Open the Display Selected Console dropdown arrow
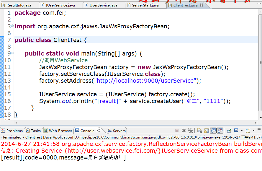262x171 pixels. tap(242, 131)
